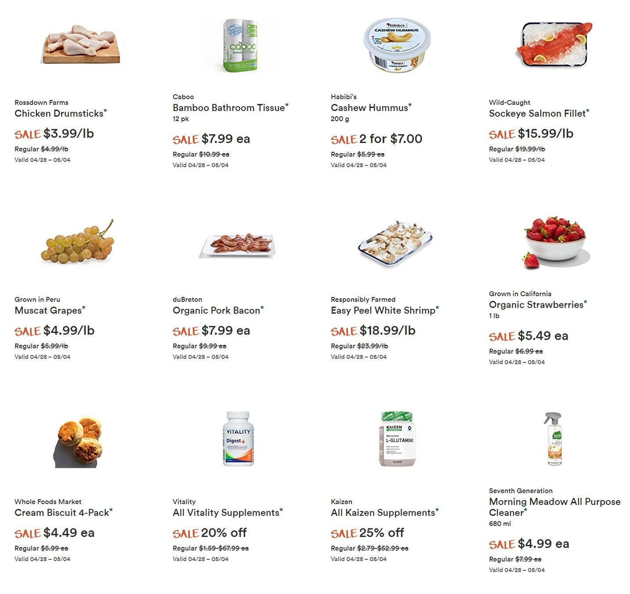Select the Cashew Hummus tub image

397,45
